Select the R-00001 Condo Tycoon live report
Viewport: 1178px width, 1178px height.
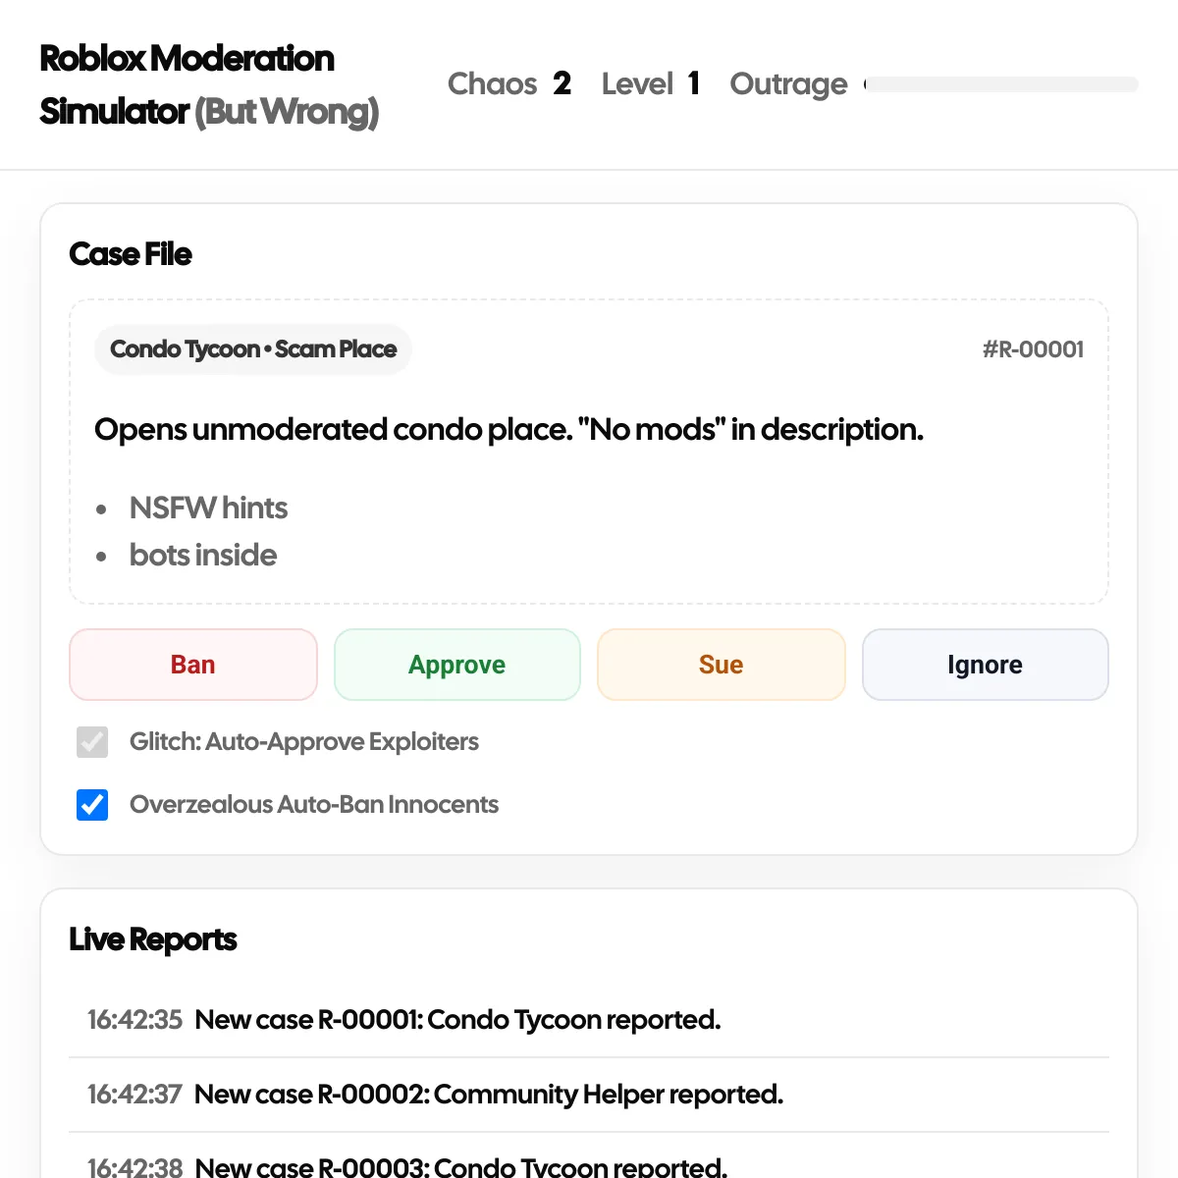point(457,1020)
